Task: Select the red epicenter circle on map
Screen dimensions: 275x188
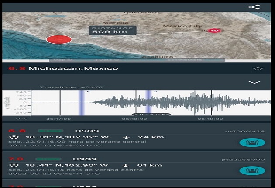Action: click(x=59, y=39)
